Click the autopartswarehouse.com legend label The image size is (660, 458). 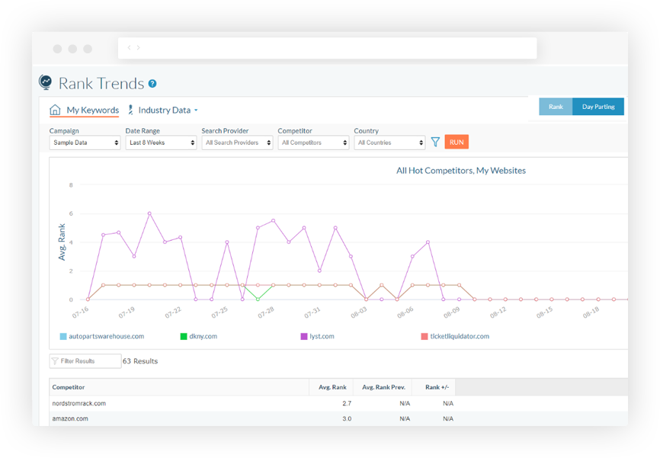(107, 336)
